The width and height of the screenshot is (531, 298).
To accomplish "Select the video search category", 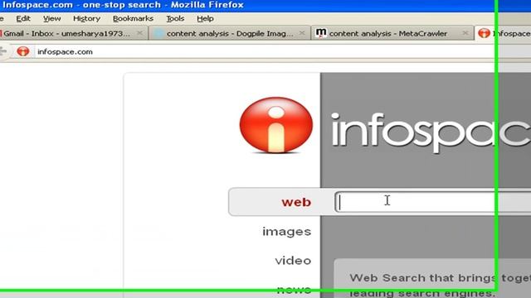I will tap(293, 261).
